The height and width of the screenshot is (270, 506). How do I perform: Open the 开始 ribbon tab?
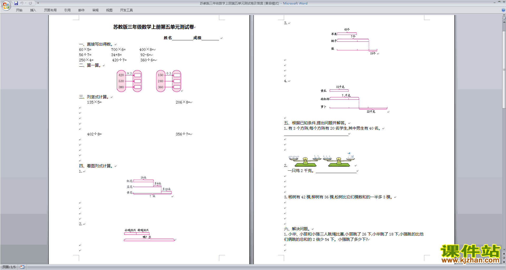tap(19, 10)
